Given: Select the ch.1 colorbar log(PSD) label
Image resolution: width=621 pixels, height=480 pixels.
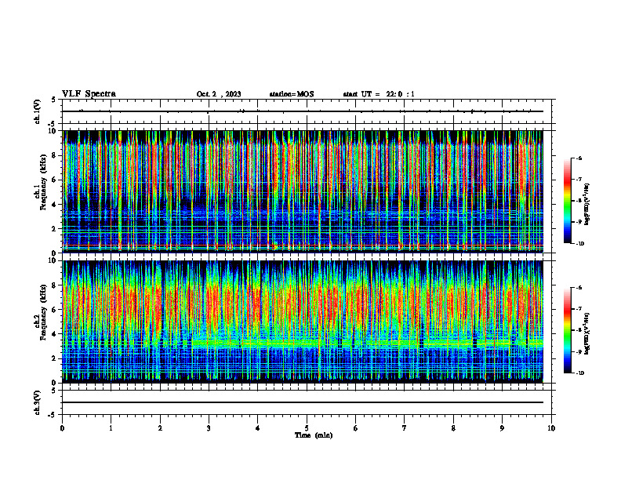Looking at the screenshot, I should coord(587,205).
